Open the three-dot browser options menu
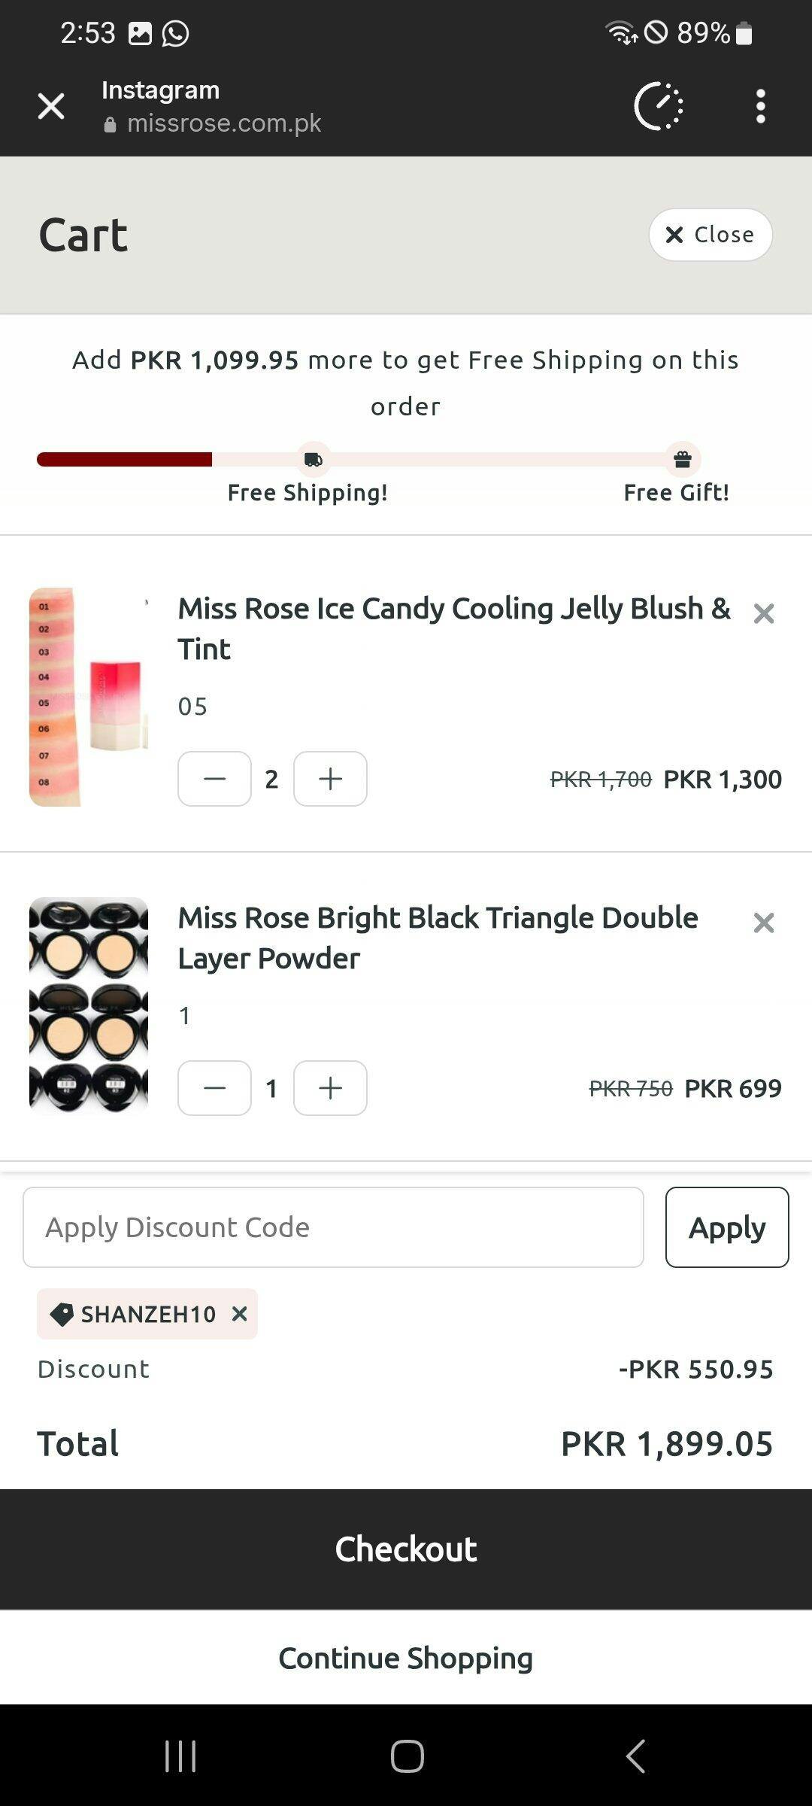The width and height of the screenshot is (812, 1806). [x=761, y=106]
